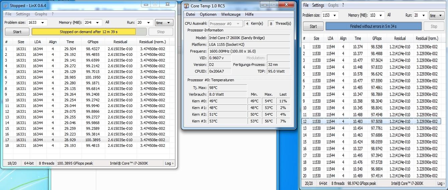Click TDP field 95.0 Watt

click(278, 71)
